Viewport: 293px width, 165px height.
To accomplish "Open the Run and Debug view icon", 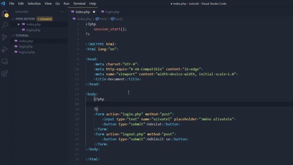I will (5, 49).
